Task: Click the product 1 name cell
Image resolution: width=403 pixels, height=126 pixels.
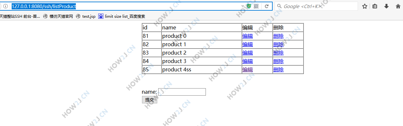Action: pyautogui.click(x=202, y=44)
